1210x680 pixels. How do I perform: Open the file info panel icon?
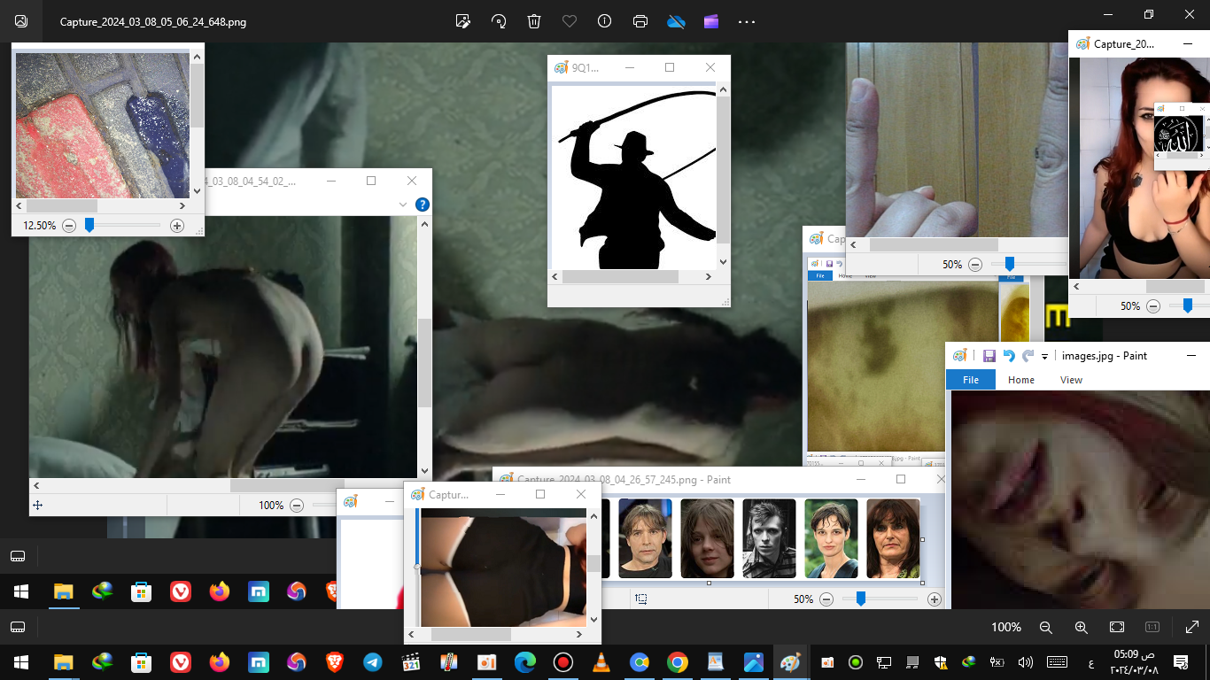(x=605, y=21)
